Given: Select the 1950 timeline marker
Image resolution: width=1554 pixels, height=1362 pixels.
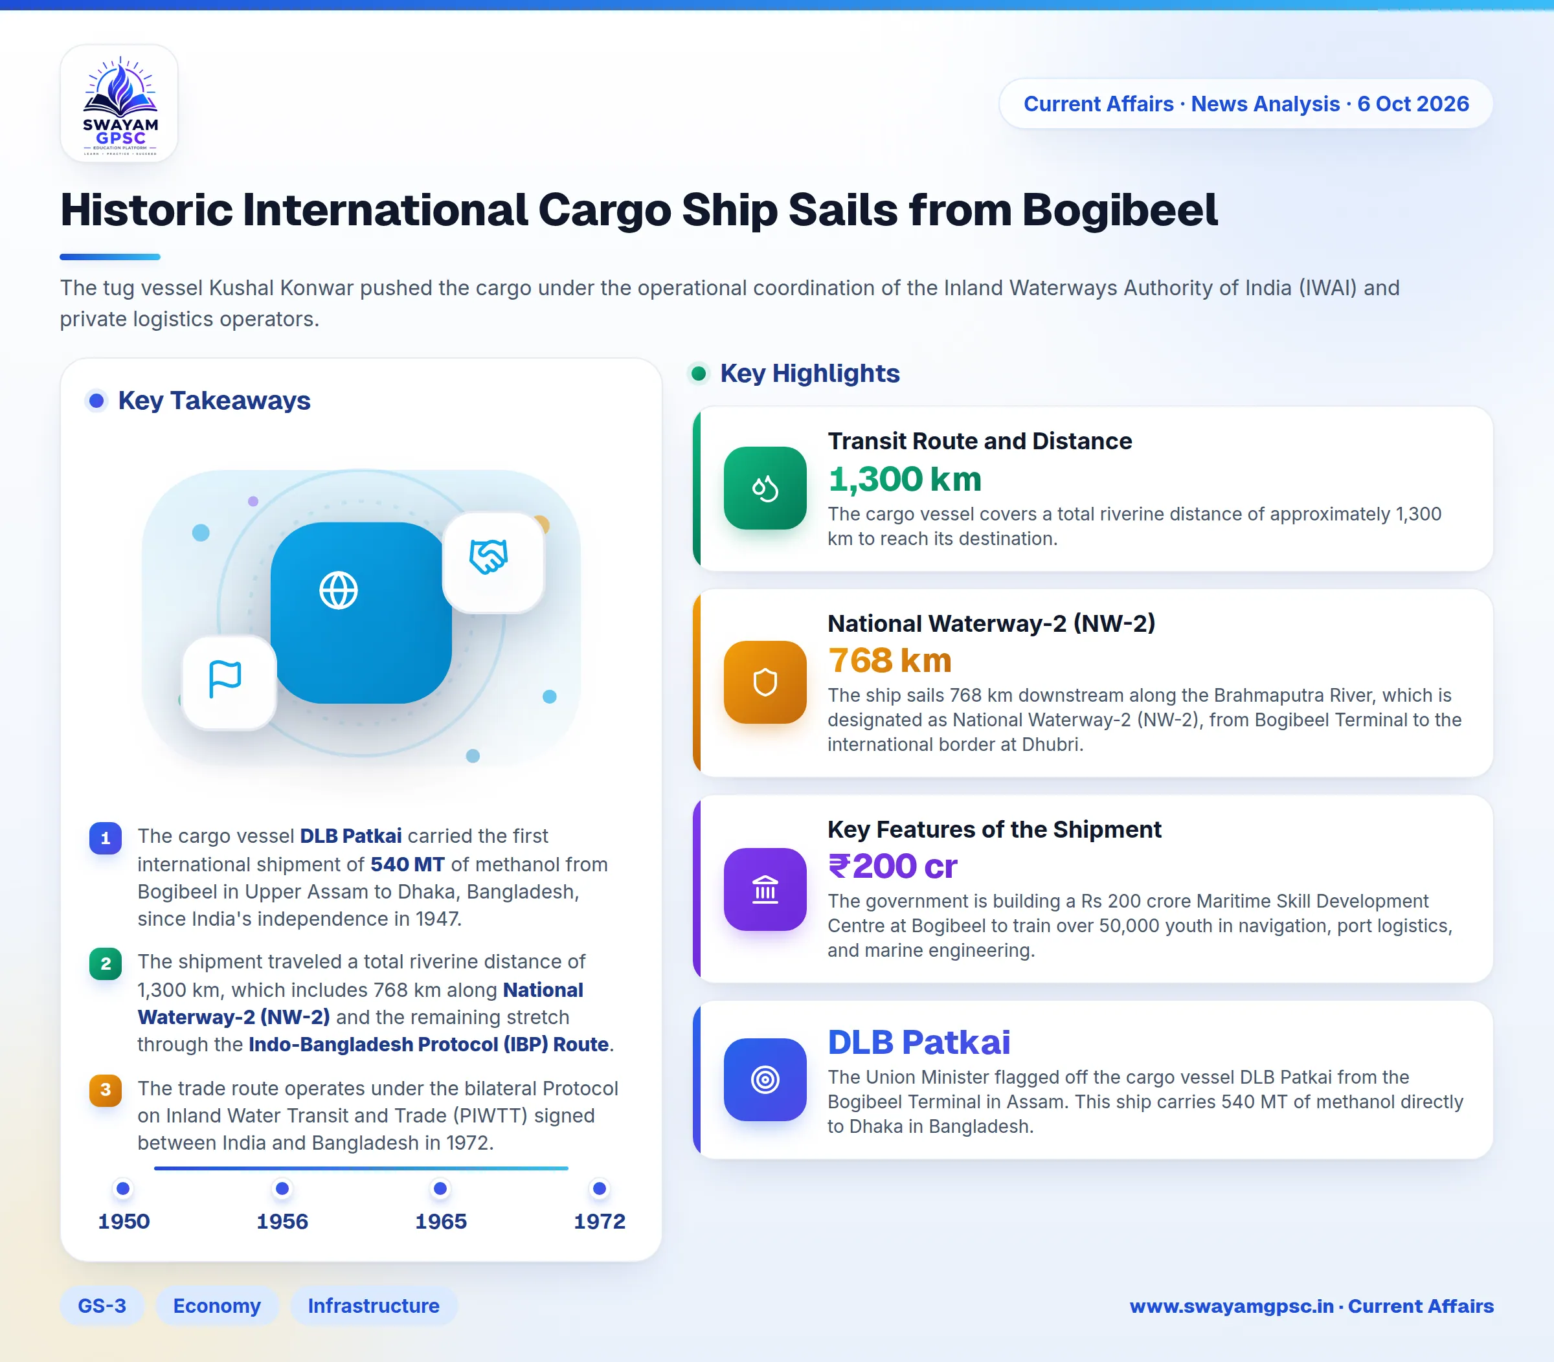Looking at the screenshot, I should pyautogui.click(x=123, y=1189).
